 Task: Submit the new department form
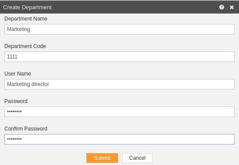click(102, 158)
